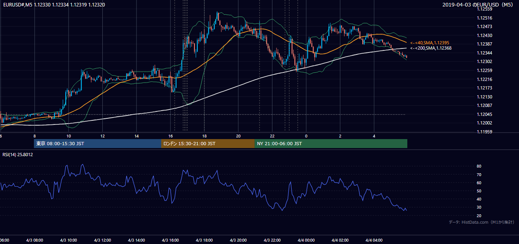The height and width of the screenshot is (244, 519).
Task: Click the RSI 40 level label
Action: (x=479, y=199)
